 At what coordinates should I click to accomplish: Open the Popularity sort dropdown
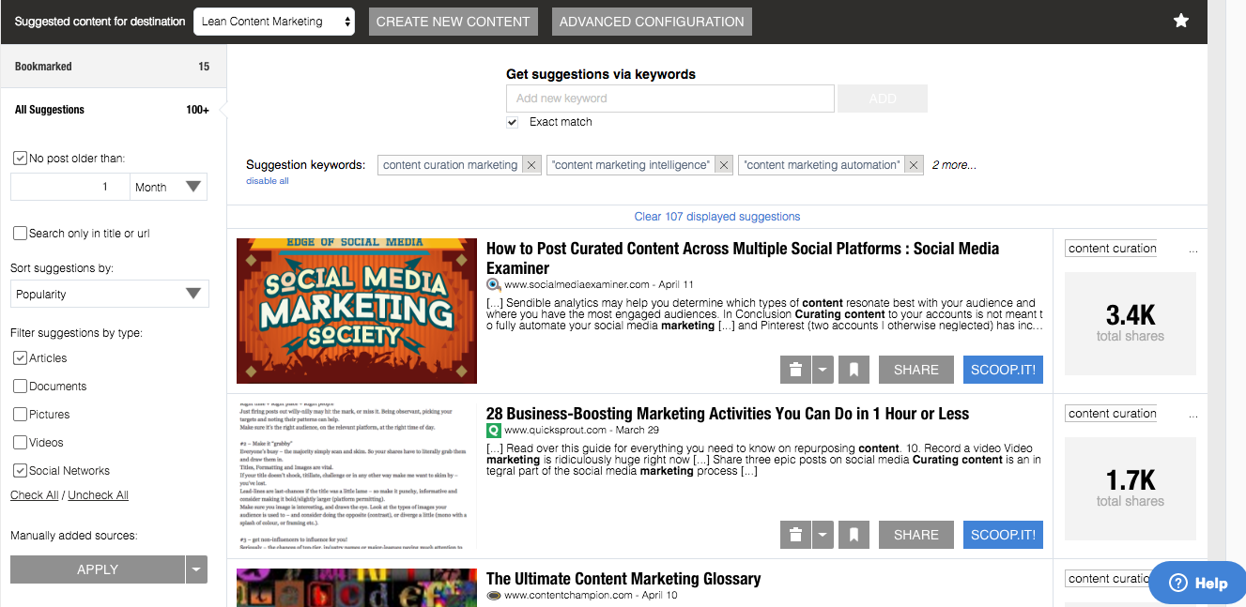coord(110,294)
